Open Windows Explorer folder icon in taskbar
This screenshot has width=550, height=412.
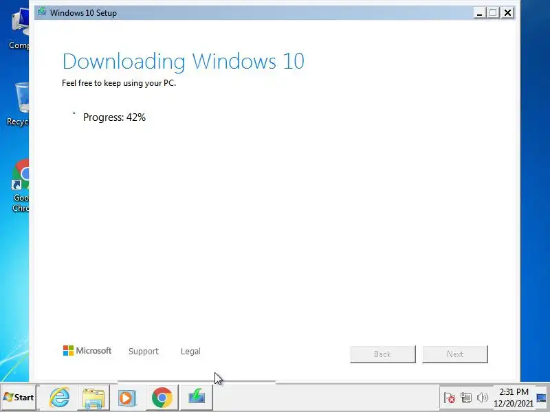[x=93, y=398]
